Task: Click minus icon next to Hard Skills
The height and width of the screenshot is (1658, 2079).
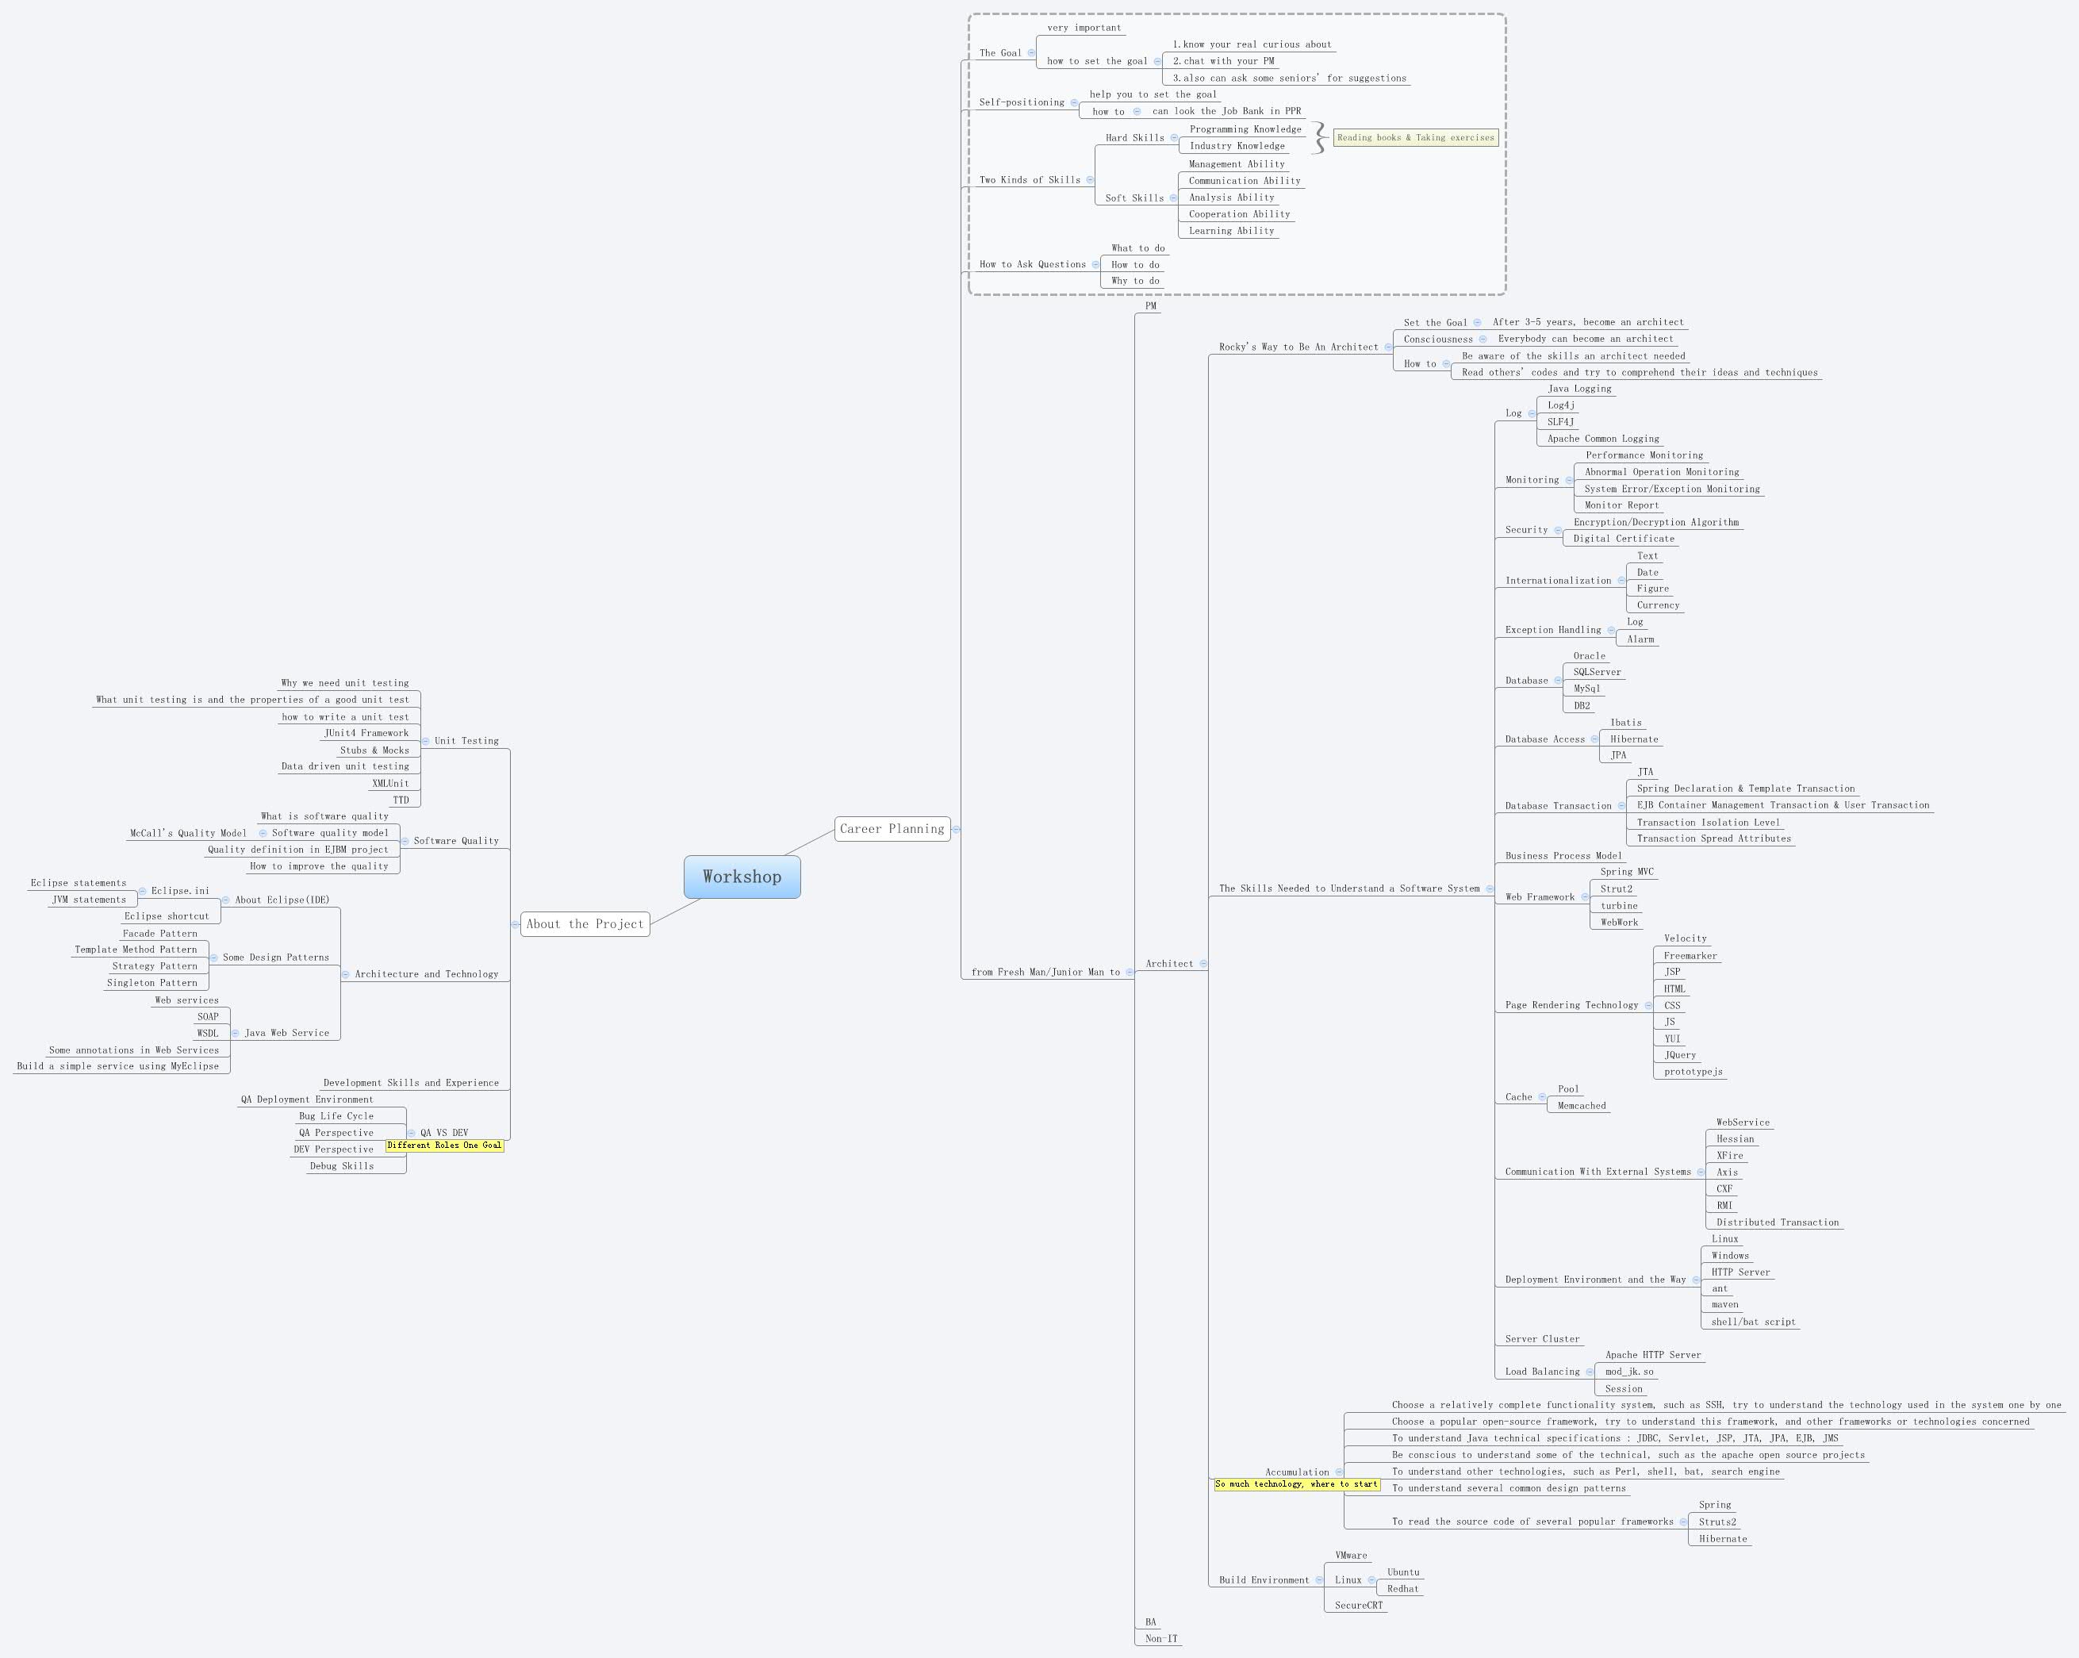Action: coord(1173,138)
